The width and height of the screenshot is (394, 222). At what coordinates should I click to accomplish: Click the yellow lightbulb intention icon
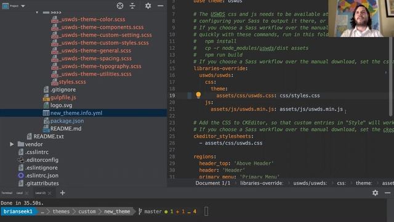(x=198, y=95)
